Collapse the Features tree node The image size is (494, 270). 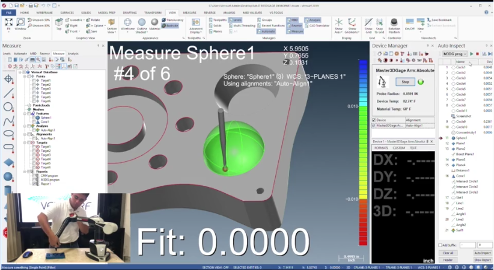coord(25,113)
